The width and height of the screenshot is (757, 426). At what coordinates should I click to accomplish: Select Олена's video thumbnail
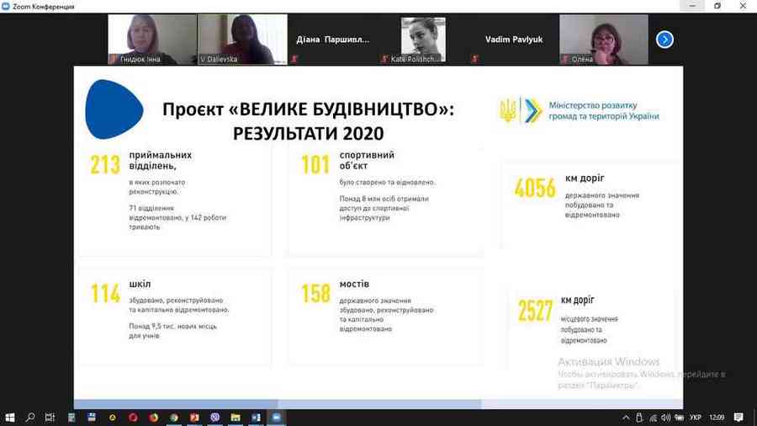(x=603, y=40)
